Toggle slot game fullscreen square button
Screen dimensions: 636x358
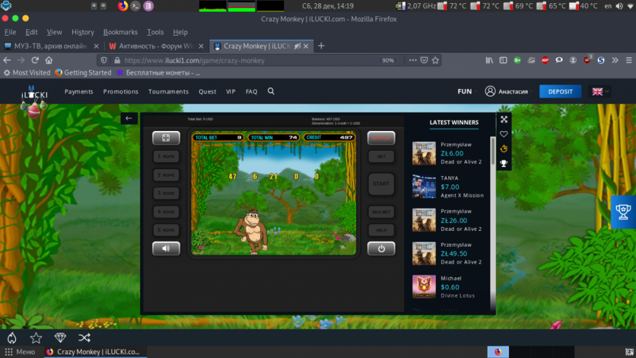(166, 138)
